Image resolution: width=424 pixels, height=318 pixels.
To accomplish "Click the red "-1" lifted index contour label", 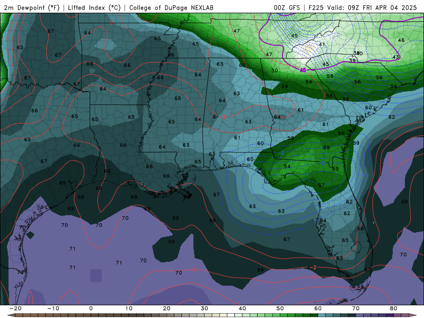I will 333,258.
